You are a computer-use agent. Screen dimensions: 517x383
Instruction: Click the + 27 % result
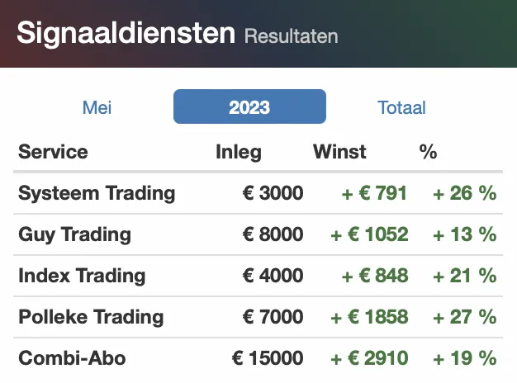tap(465, 317)
